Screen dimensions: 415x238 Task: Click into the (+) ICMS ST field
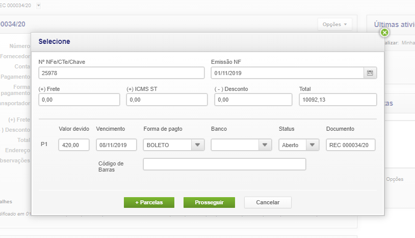point(167,100)
